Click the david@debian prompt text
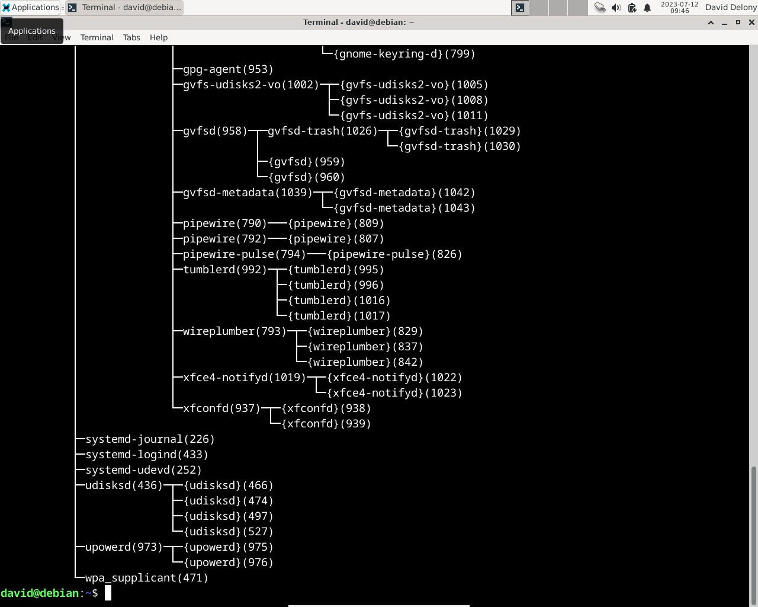758x607 pixels. click(40, 593)
